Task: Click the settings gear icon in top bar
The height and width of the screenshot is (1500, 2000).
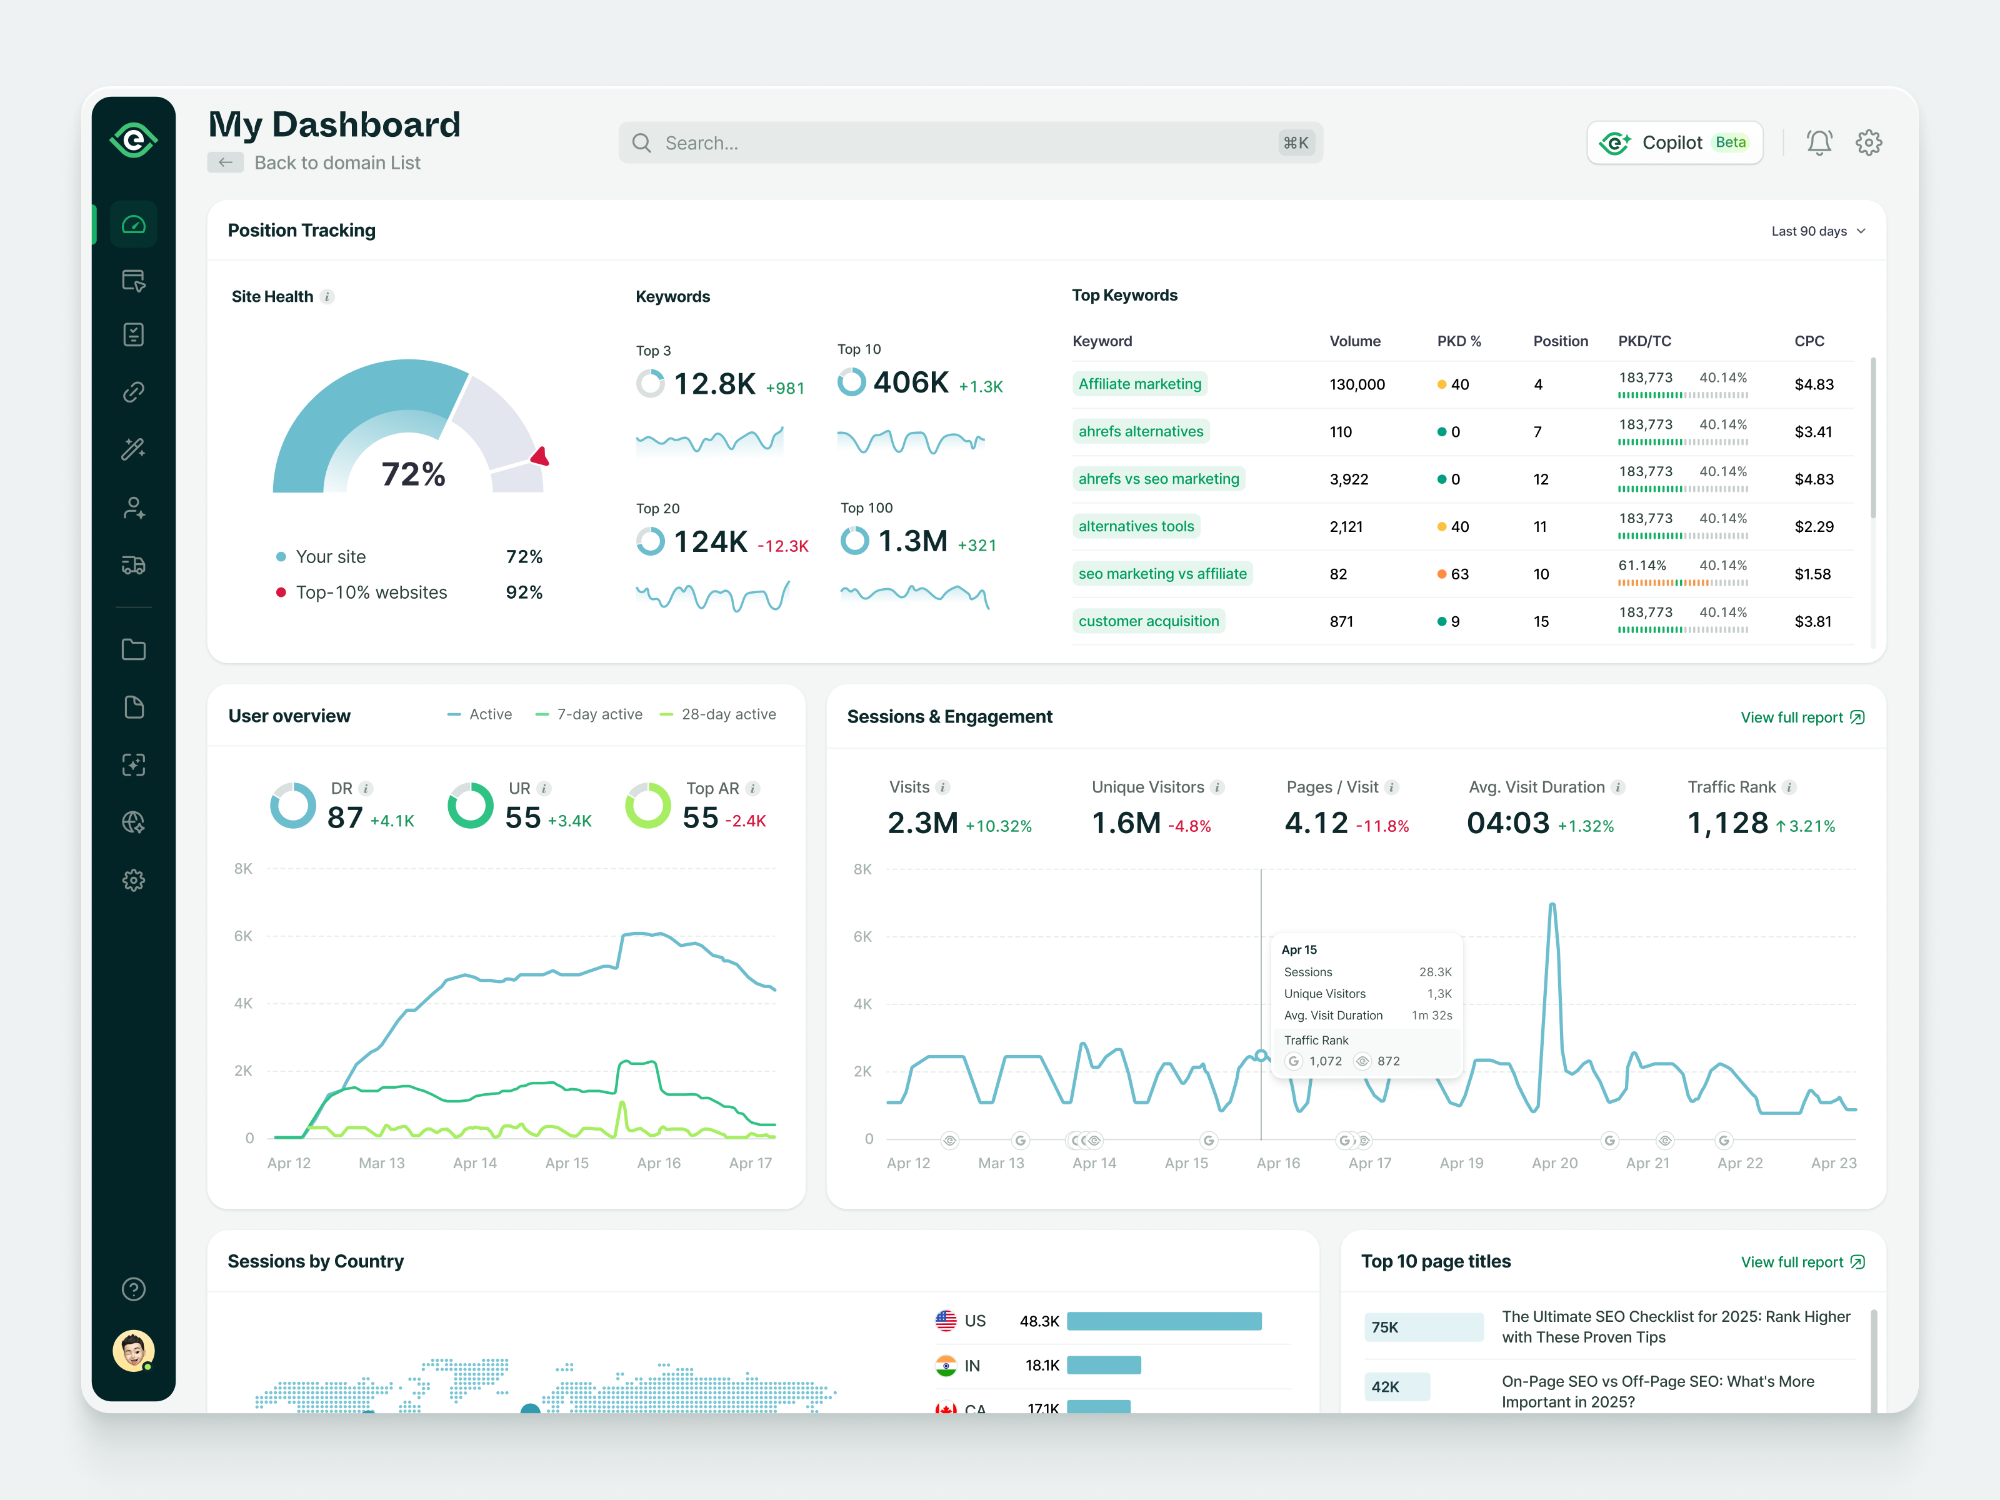Action: click(x=1870, y=142)
